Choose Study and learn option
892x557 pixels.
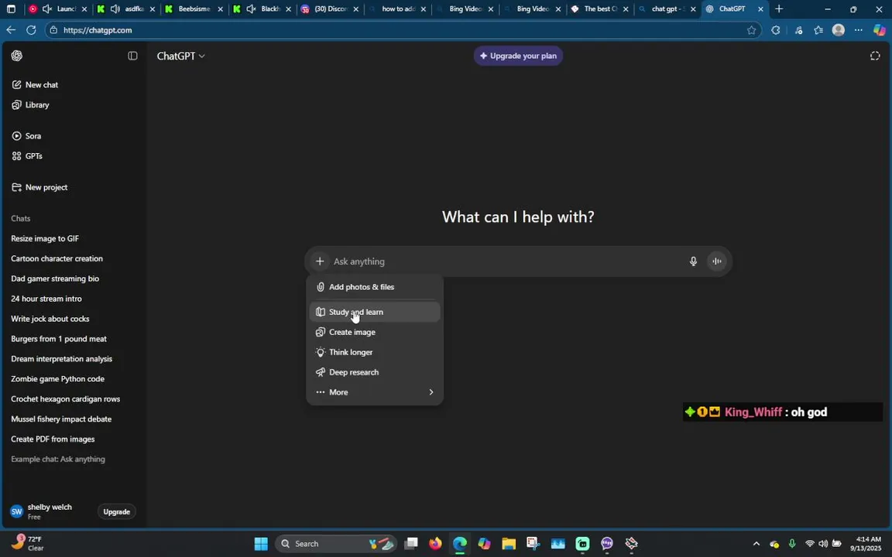(374, 312)
